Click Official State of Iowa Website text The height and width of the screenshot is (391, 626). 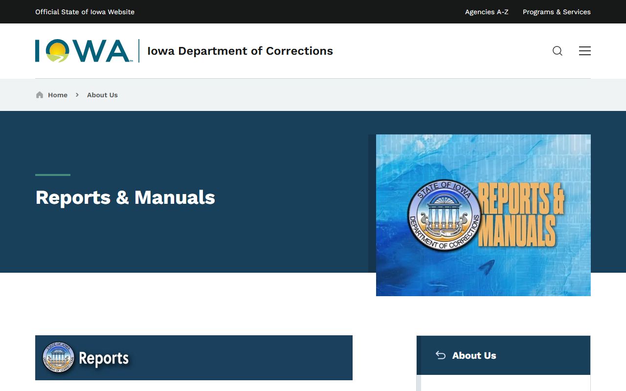(x=85, y=12)
